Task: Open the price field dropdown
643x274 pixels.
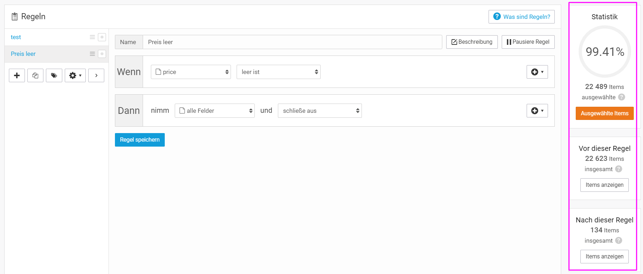Action: (191, 72)
